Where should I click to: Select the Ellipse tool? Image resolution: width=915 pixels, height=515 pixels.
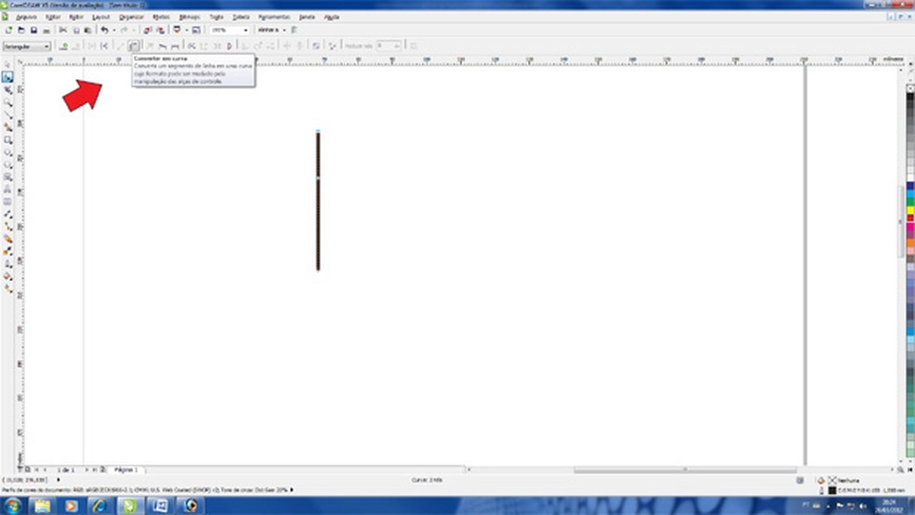[x=7, y=152]
